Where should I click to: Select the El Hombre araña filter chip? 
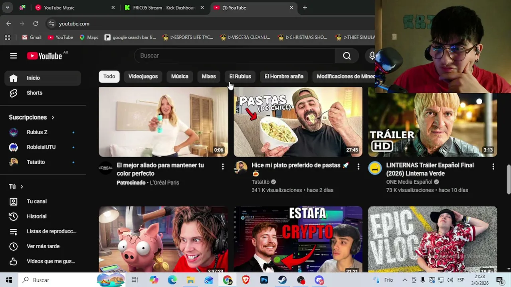pyautogui.click(x=284, y=77)
